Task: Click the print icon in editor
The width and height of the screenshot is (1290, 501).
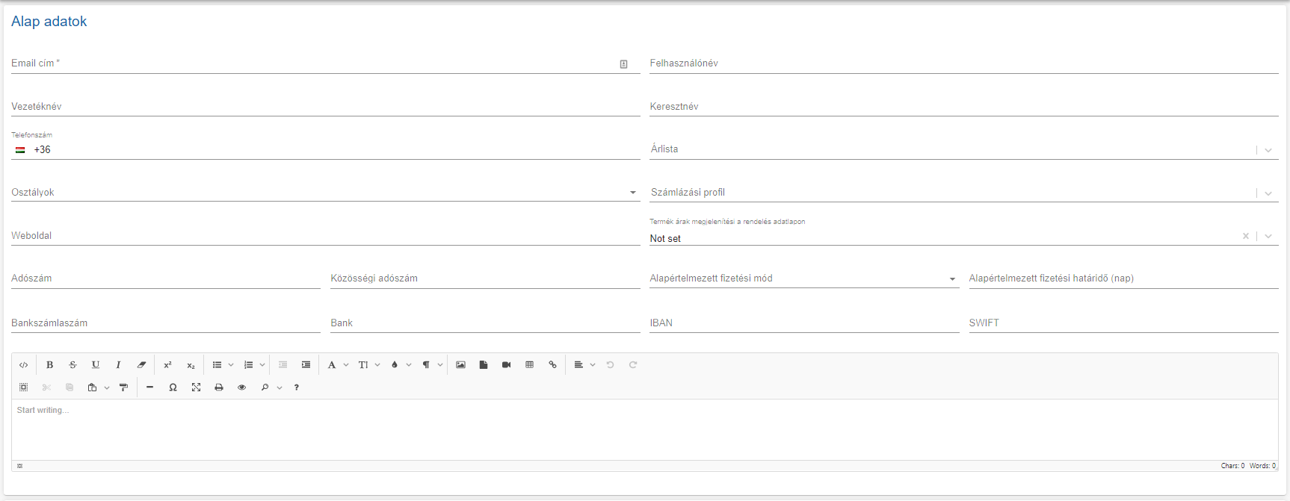Action: coord(219,388)
